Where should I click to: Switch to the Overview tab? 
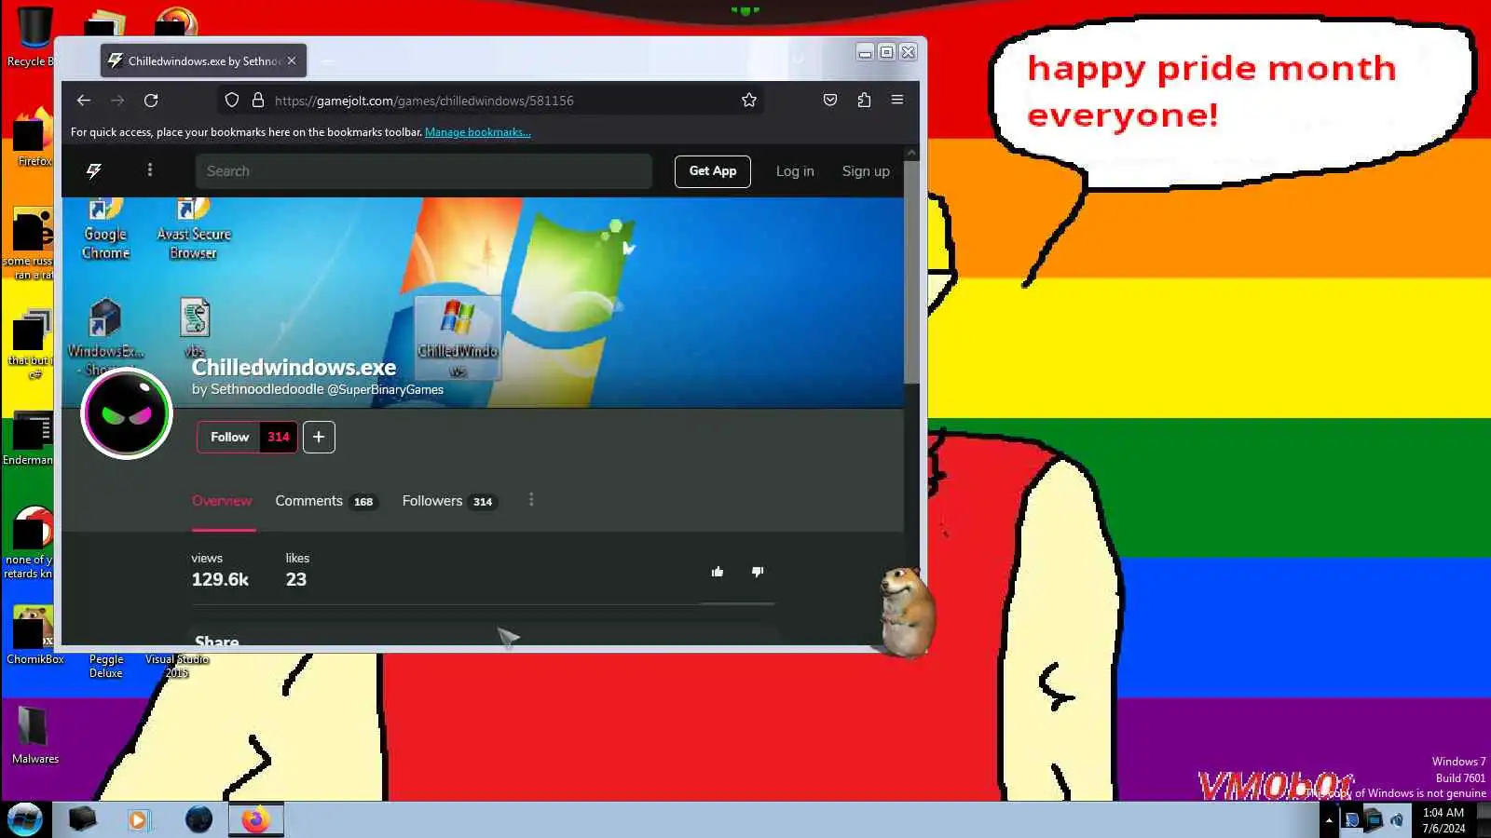(x=222, y=501)
